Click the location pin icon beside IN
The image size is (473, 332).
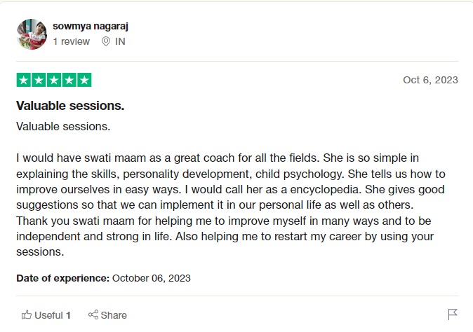[x=106, y=41]
